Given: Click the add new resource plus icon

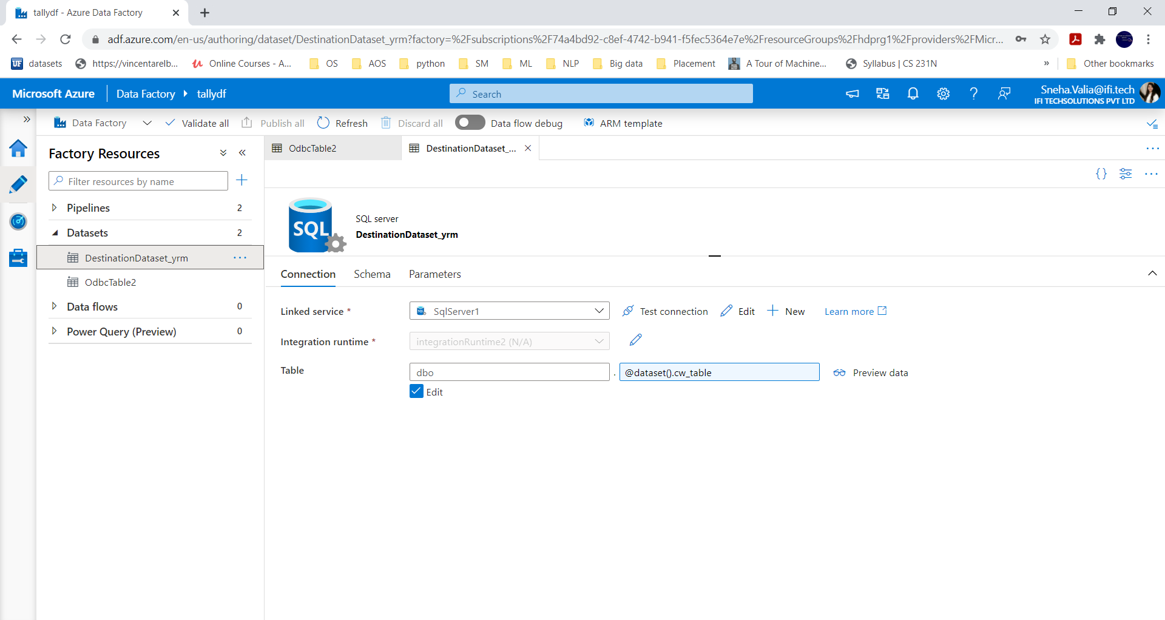Looking at the screenshot, I should point(241,180).
